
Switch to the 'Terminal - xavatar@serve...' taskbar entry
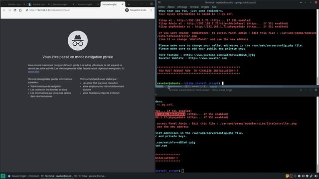click(x=91, y=176)
